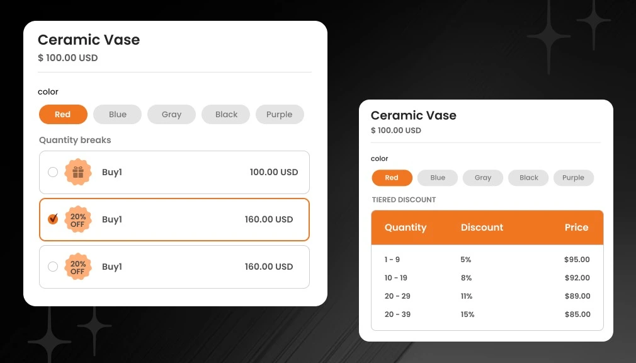Select the bottom Buy1 radio button
636x363 pixels.
53,267
